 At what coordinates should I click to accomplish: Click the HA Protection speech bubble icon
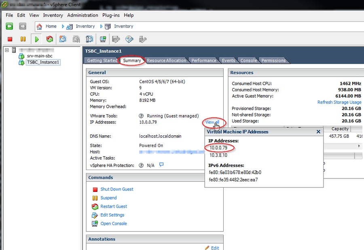[161, 165]
